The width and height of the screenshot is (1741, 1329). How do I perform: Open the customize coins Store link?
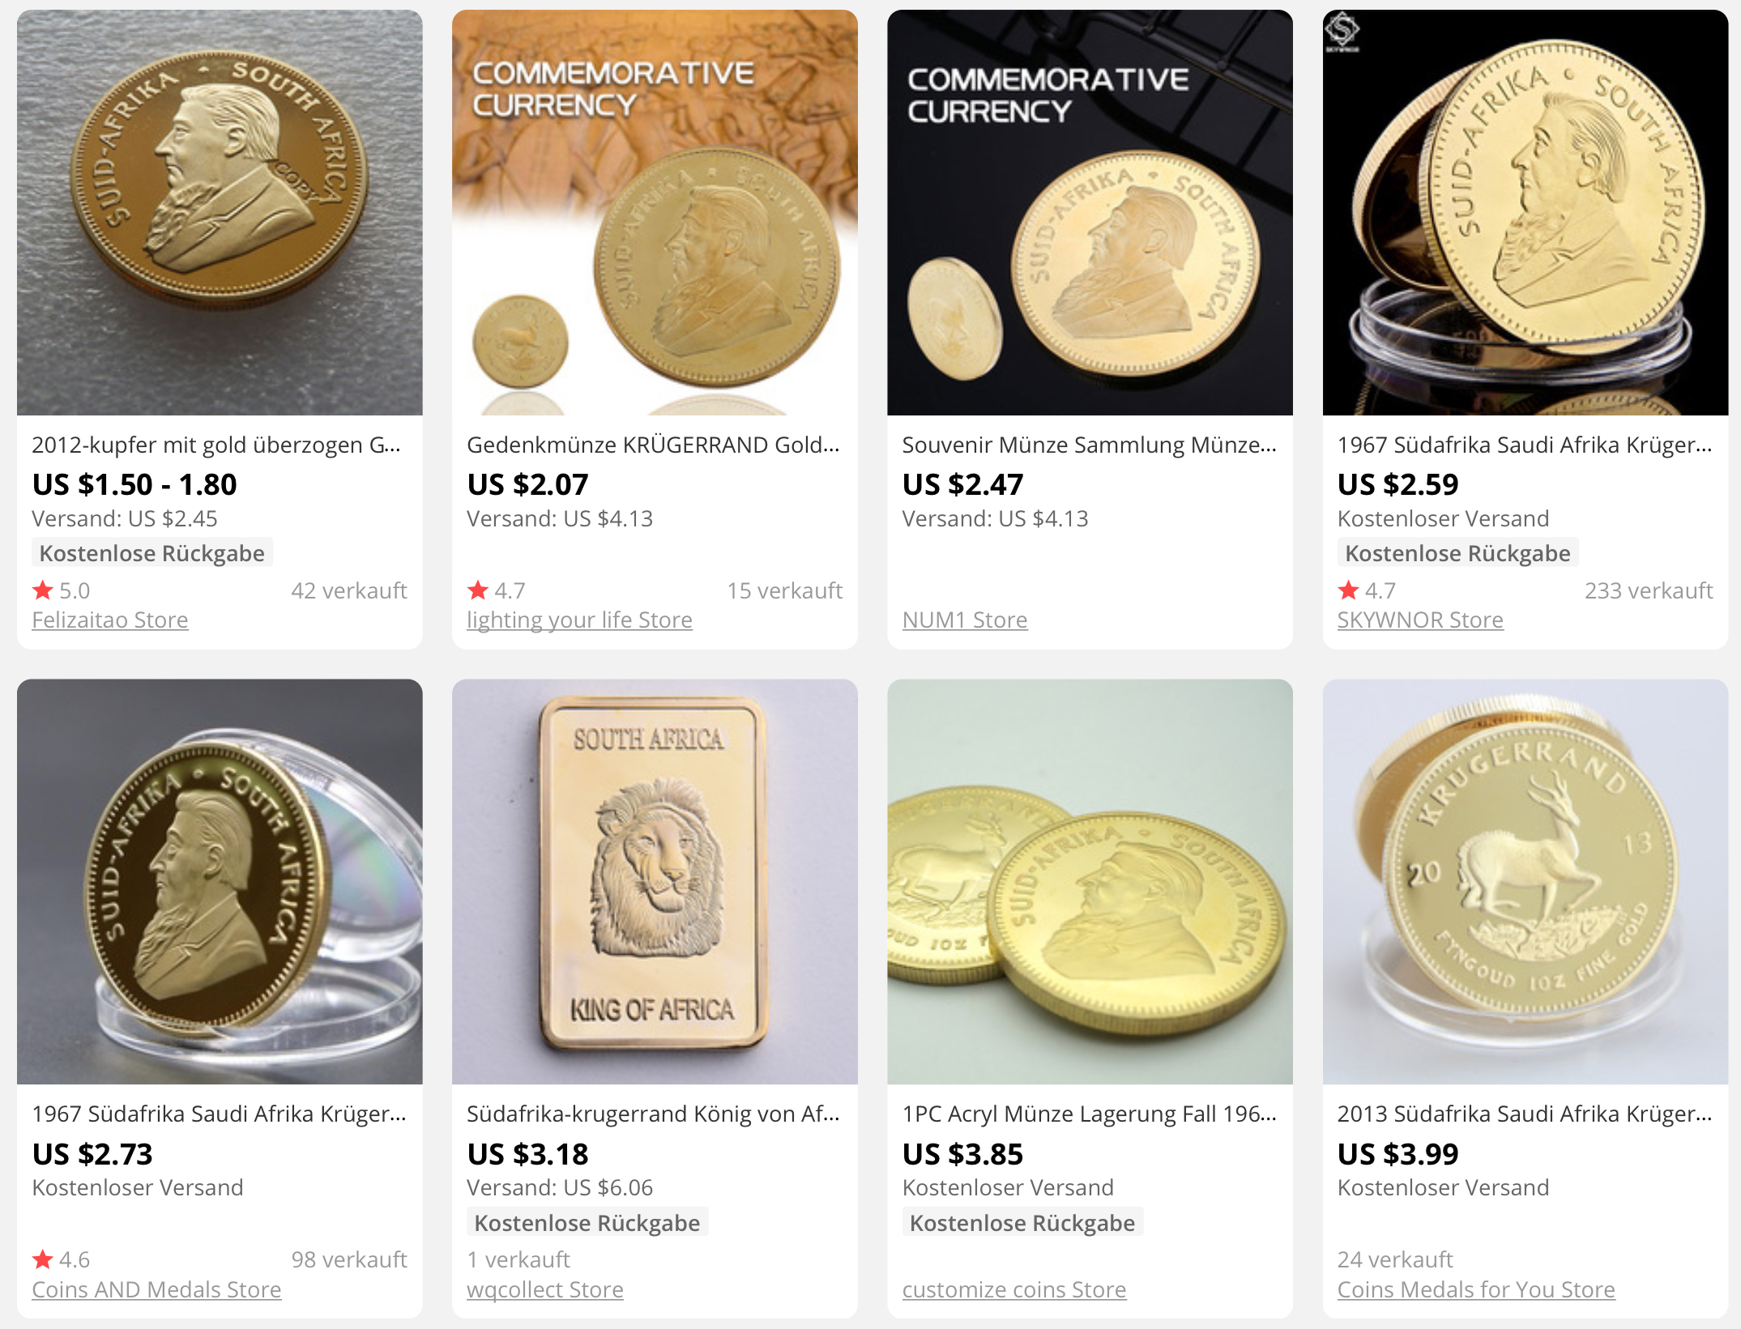pyautogui.click(x=1013, y=1289)
